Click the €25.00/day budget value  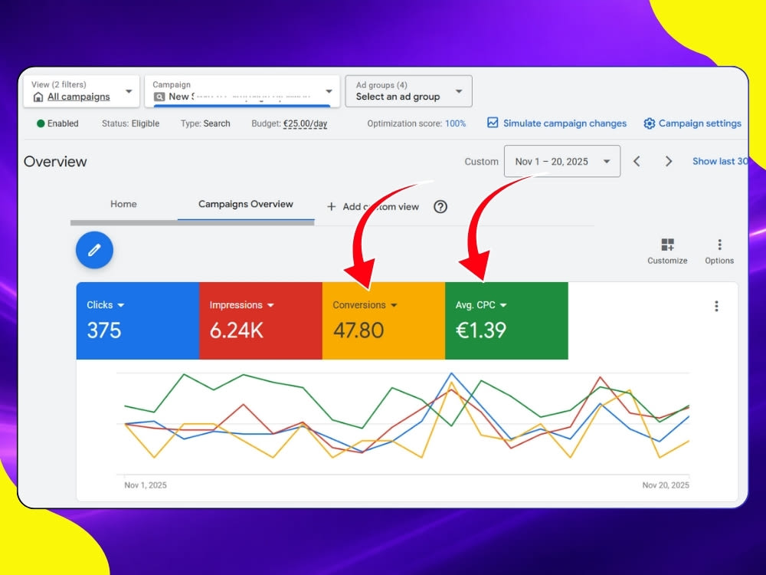[306, 123]
